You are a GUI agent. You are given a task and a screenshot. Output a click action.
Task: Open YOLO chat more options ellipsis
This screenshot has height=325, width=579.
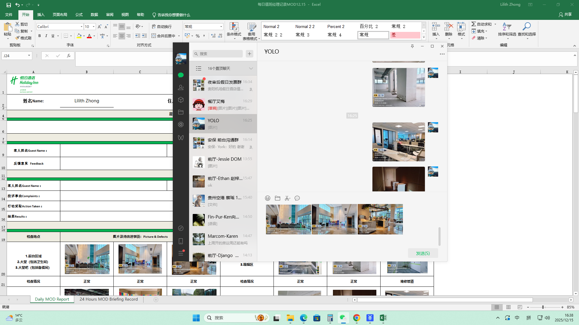(442, 54)
